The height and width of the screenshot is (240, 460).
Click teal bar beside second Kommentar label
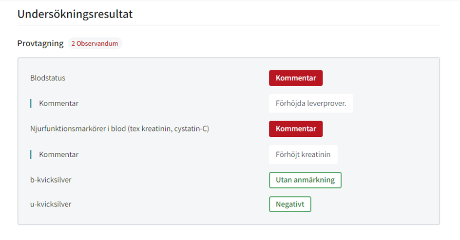31,154
